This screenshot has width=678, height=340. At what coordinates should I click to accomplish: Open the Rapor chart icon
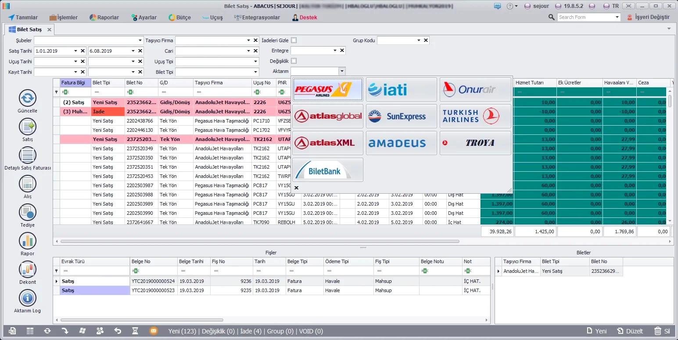(27, 241)
